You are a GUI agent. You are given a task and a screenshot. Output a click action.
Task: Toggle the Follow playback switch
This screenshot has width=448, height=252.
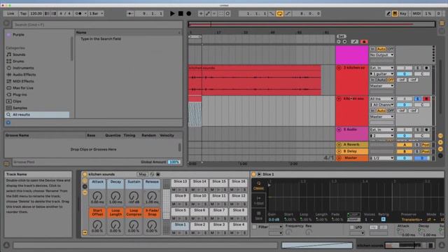point(130,13)
